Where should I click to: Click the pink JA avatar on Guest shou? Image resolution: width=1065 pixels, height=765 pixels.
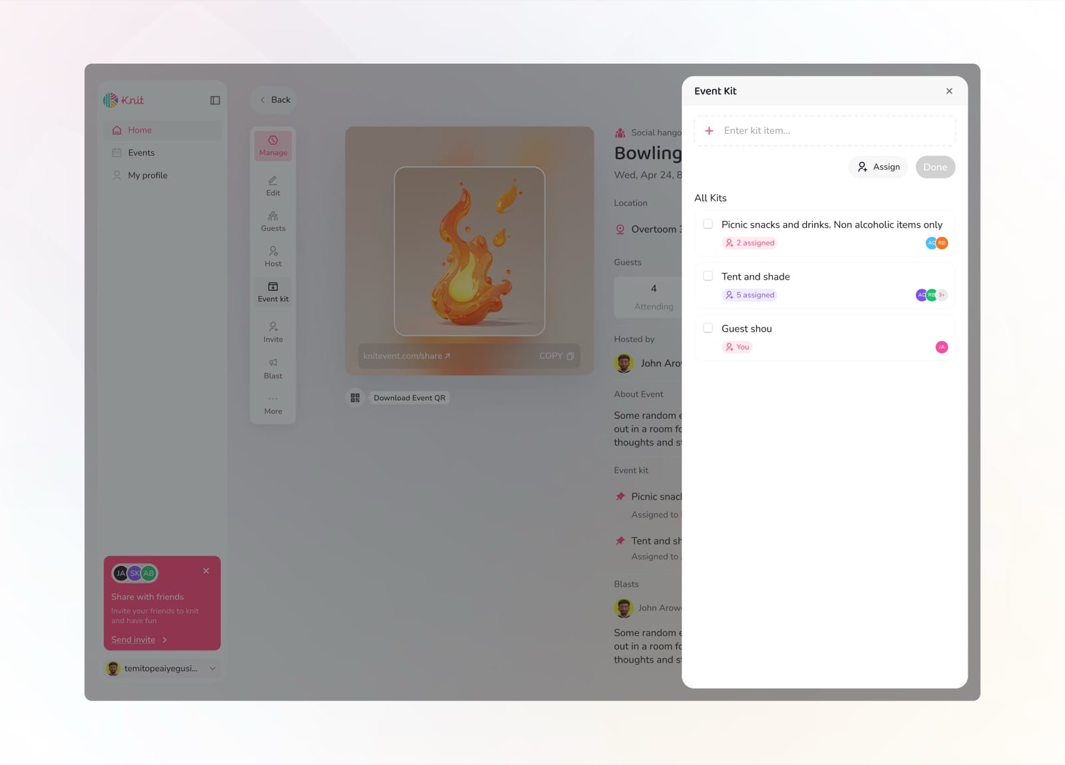coord(942,347)
